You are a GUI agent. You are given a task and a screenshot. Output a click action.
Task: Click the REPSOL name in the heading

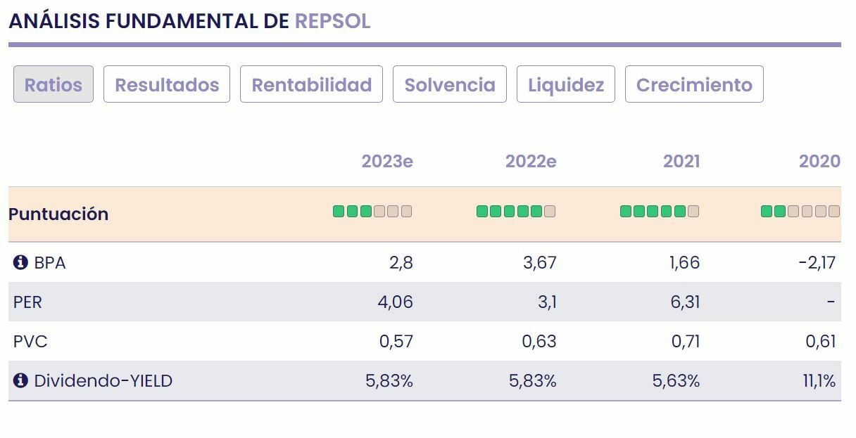[x=332, y=21]
